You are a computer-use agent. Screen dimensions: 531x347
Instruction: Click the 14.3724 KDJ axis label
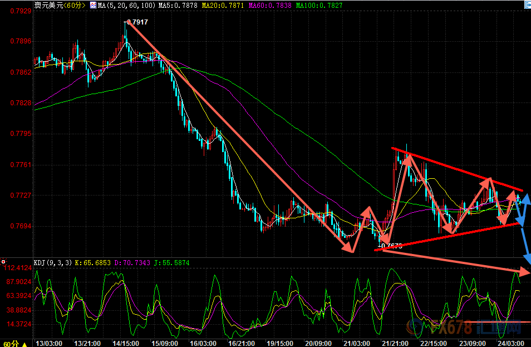coord(19,324)
